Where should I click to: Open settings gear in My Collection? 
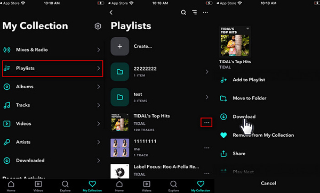point(98,26)
